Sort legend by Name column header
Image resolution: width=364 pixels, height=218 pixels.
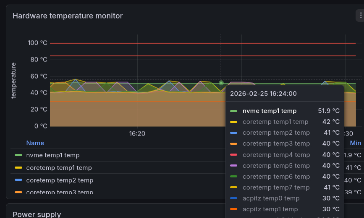(35, 143)
